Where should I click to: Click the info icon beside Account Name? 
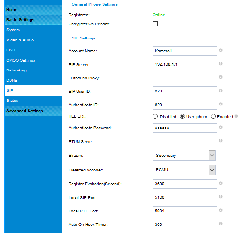pos(221,50)
